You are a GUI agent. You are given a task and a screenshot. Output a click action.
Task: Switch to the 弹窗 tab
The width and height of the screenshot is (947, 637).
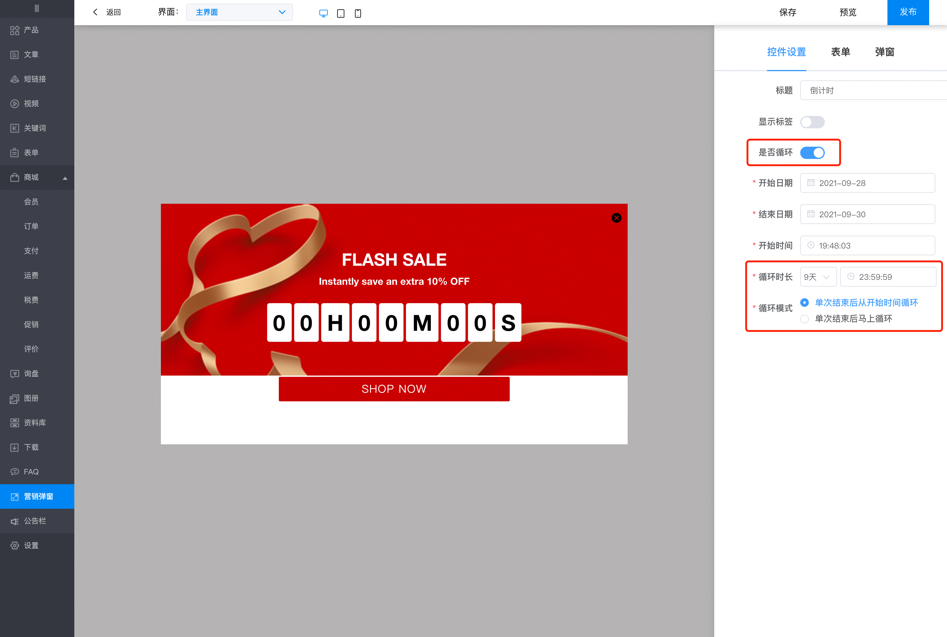pyautogui.click(x=884, y=52)
